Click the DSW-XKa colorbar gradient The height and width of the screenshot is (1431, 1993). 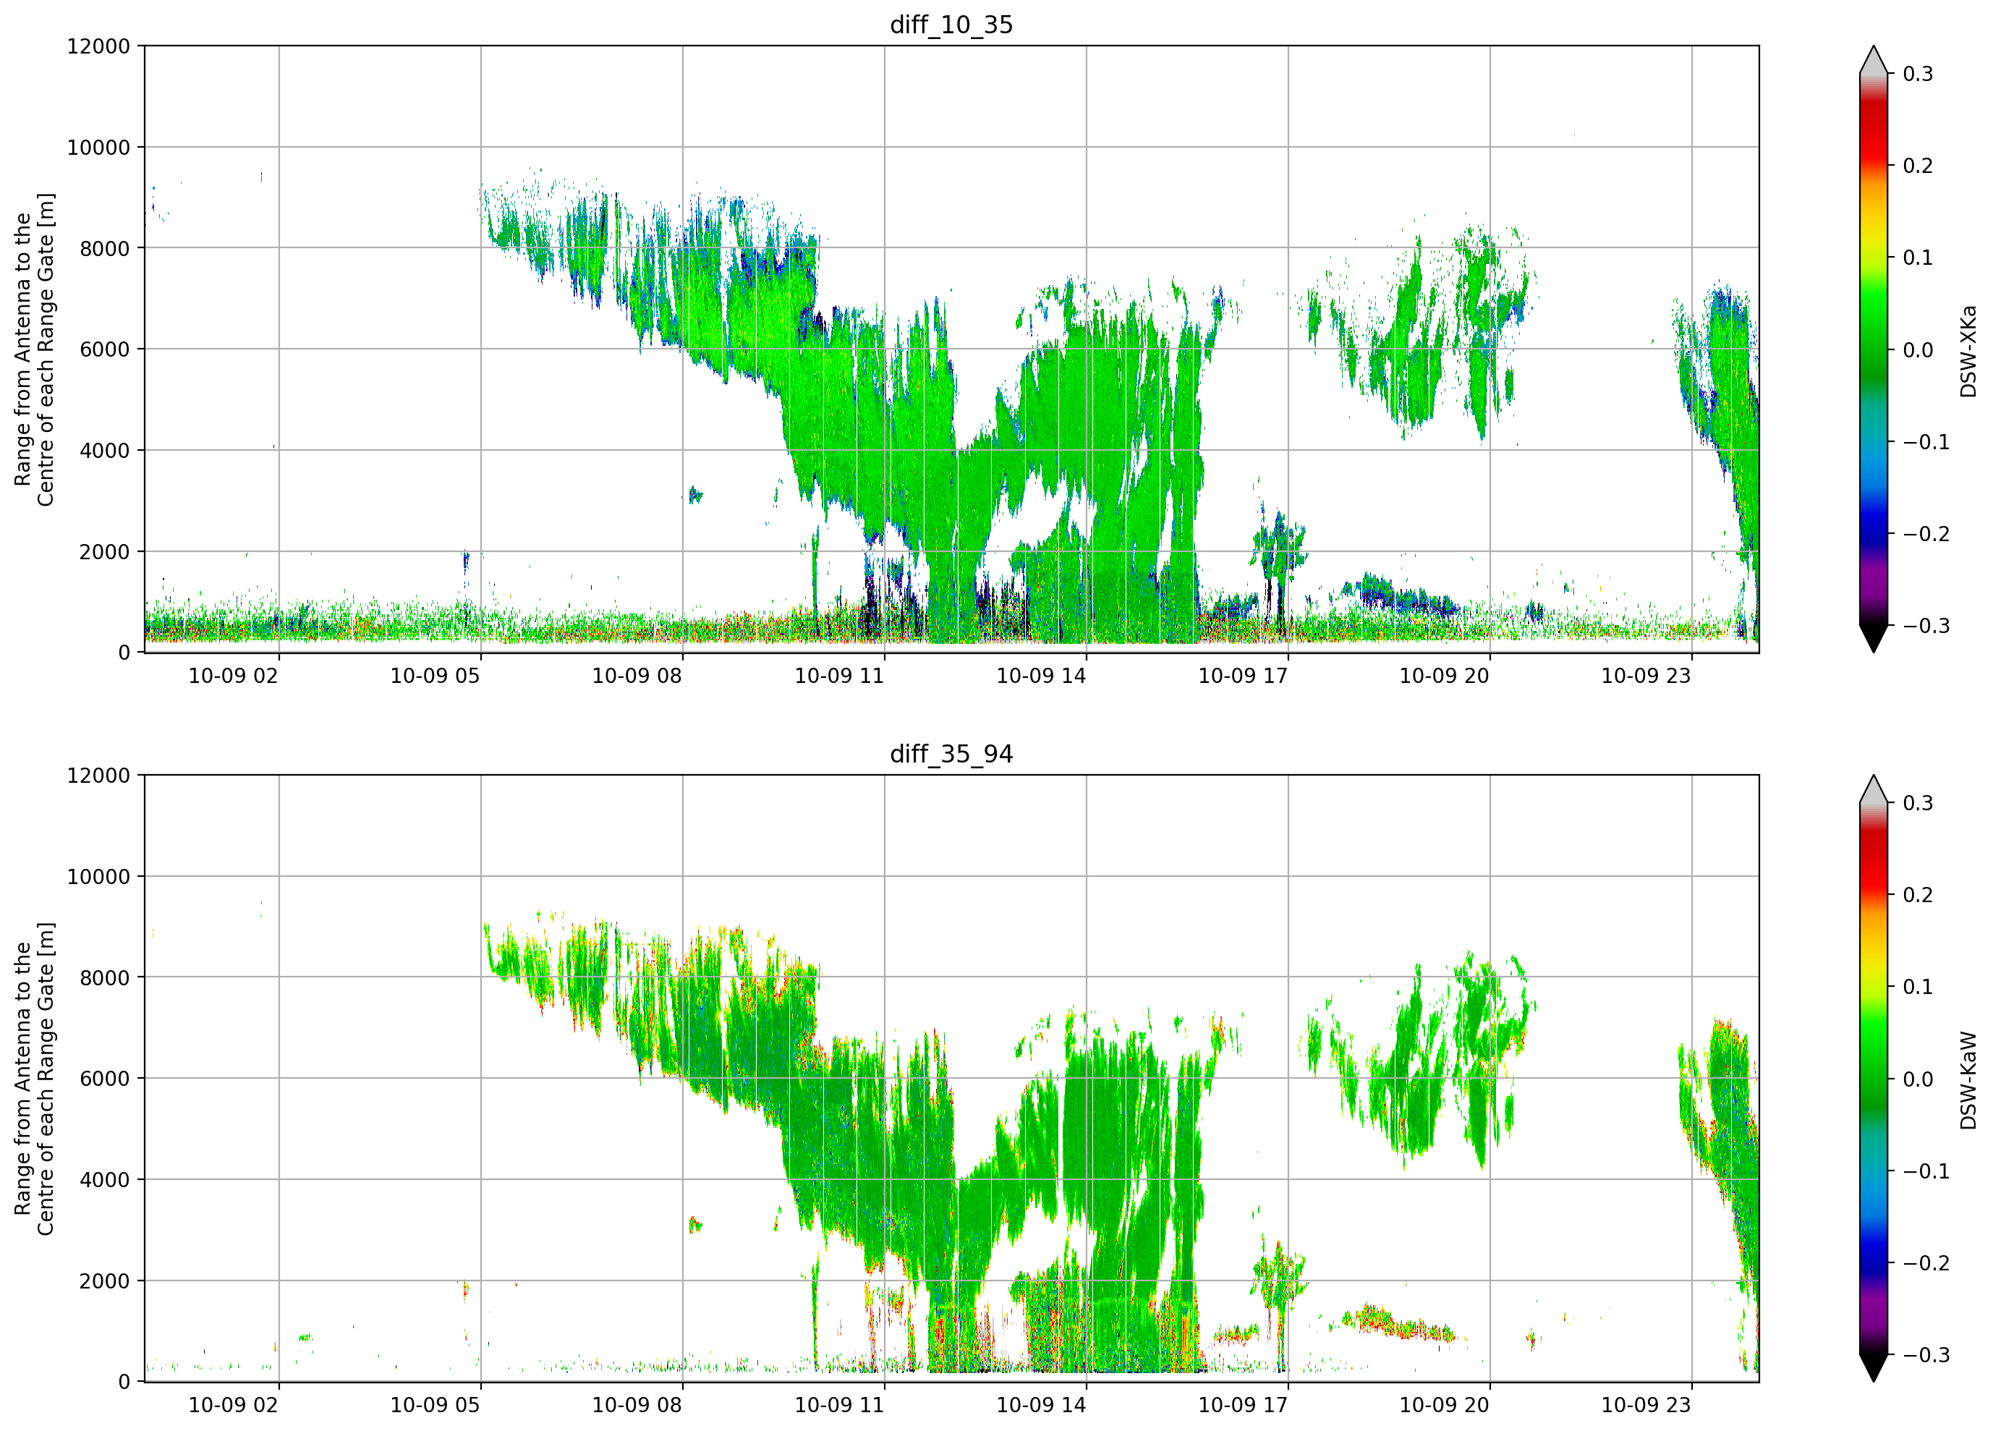pyautogui.click(x=1873, y=349)
